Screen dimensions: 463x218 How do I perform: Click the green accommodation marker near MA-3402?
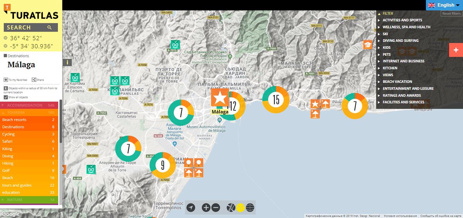pos(175,45)
